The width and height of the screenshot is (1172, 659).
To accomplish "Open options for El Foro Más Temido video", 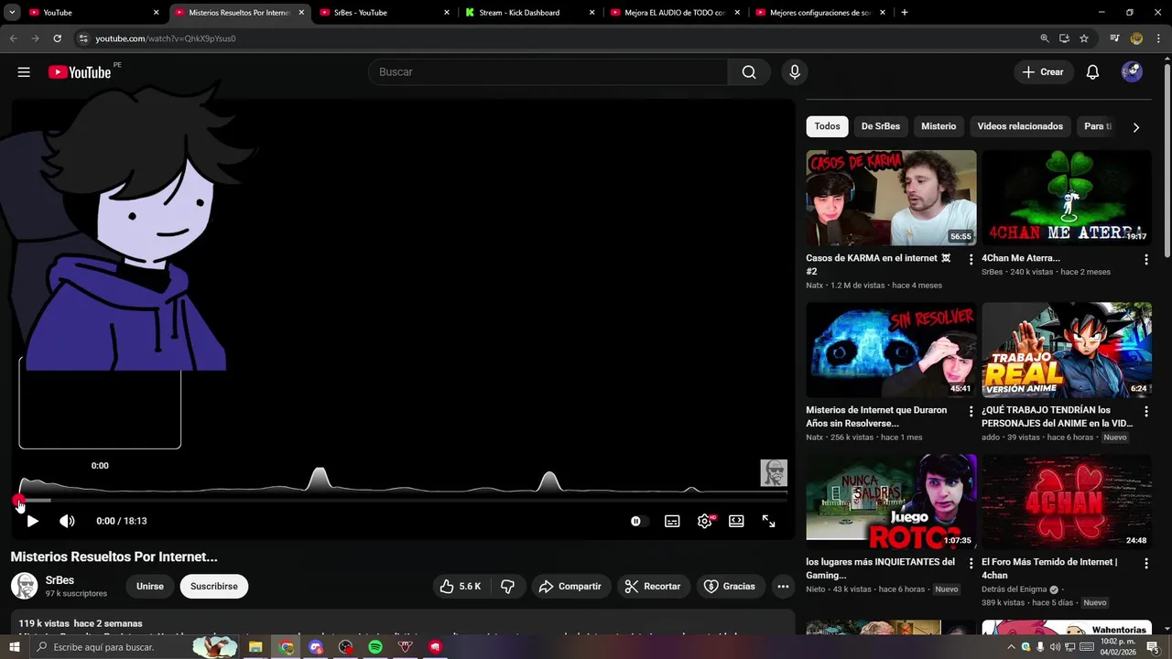I will [1145, 564].
